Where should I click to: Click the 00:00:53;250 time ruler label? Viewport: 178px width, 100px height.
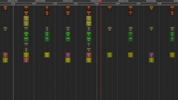tap(68, 1)
